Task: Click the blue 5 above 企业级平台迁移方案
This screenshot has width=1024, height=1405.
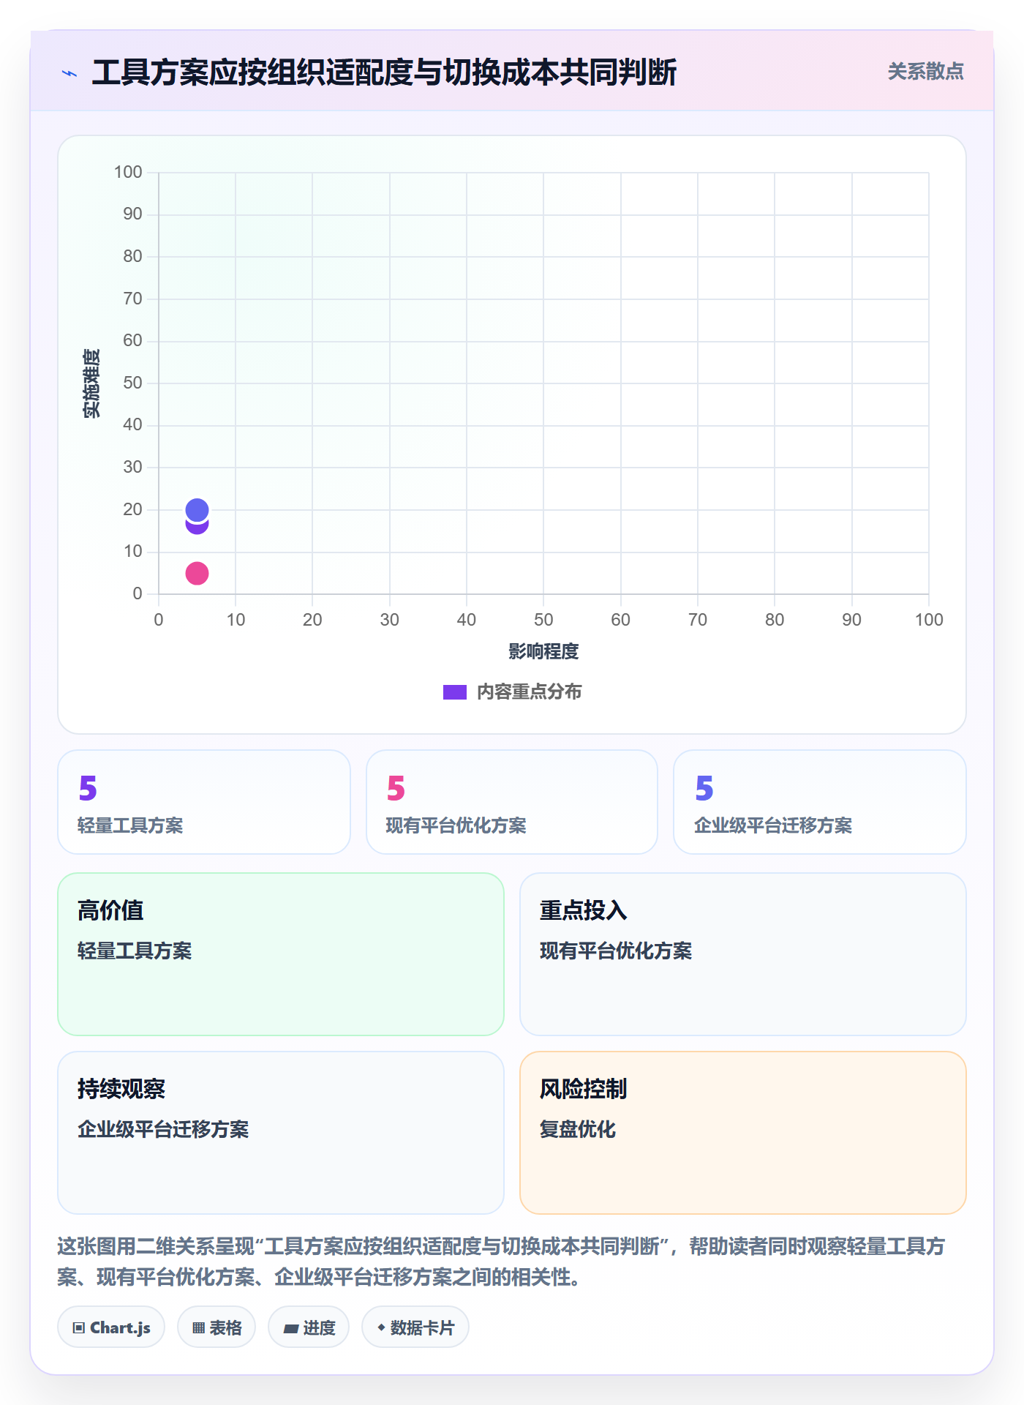Action: [704, 788]
